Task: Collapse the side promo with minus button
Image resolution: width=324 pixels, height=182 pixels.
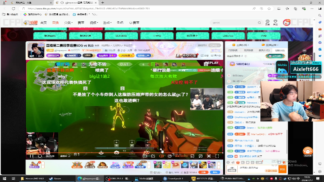Action: (305, 51)
